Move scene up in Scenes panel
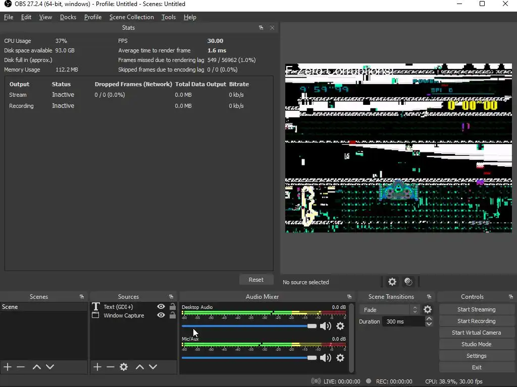The height and width of the screenshot is (387, 517). [36, 367]
